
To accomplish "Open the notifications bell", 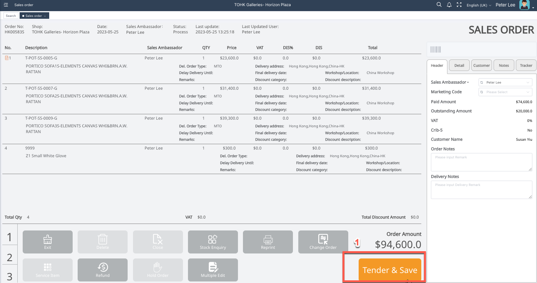I will click(x=449, y=5).
